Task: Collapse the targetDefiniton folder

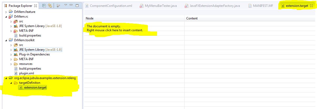Action: (x=11, y=83)
